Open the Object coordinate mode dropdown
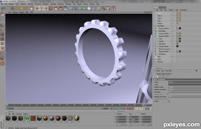 (x=122, y=125)
